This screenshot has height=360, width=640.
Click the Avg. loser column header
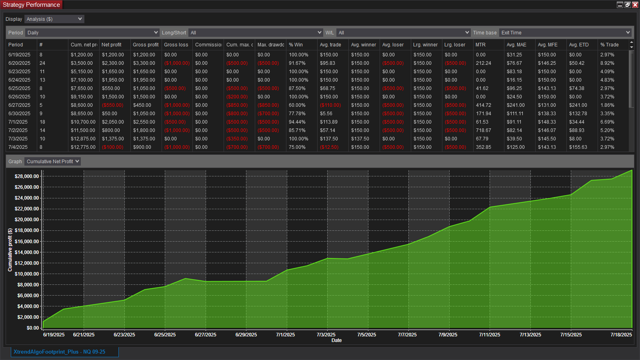[396, 44]
